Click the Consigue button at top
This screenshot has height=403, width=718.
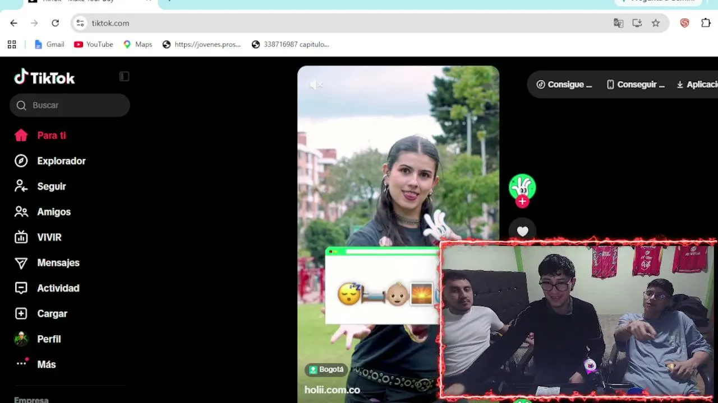click(x=564, y=85)
